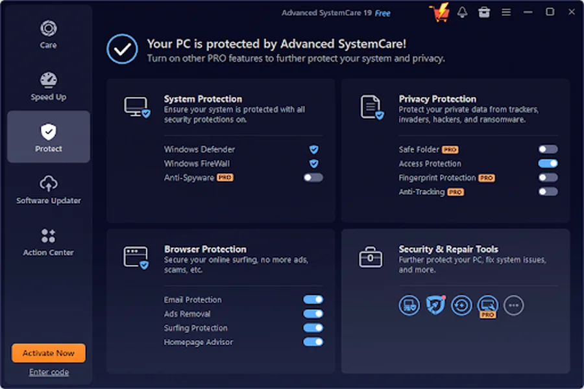The image size is (584, 389).
Task: Click the System Protection heading
Action: [x=203, y=99]
